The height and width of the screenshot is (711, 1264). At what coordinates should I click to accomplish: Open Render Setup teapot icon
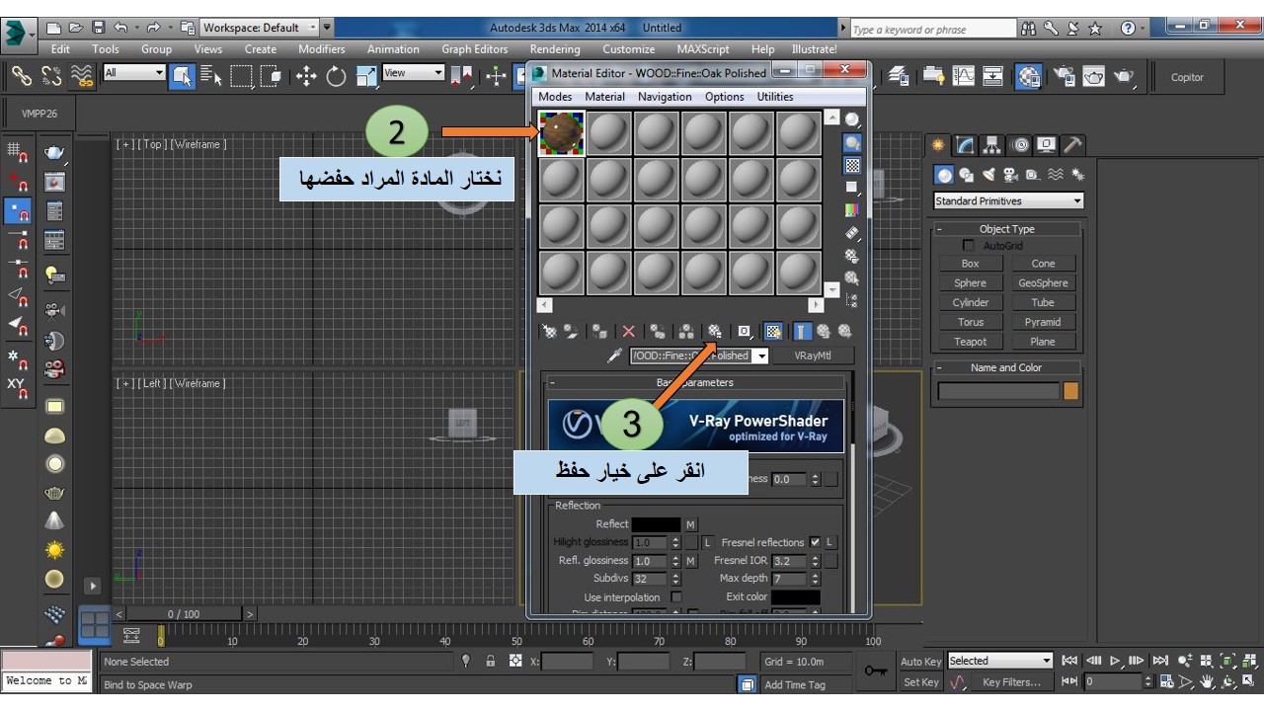(1063, 76)
